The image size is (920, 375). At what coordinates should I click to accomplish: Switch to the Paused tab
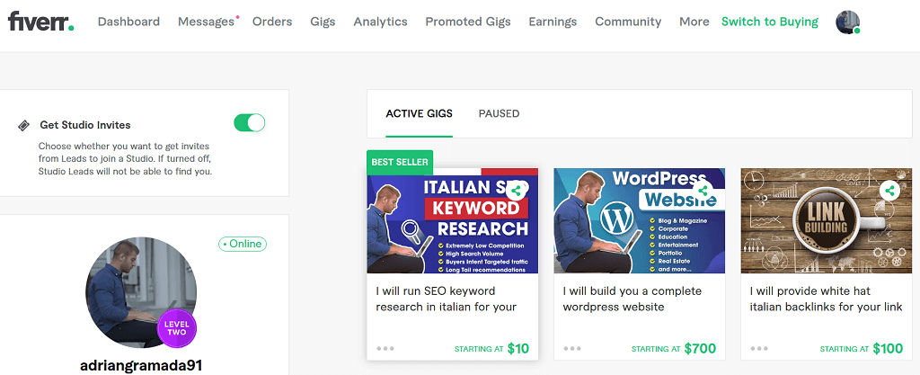(499, 114)
